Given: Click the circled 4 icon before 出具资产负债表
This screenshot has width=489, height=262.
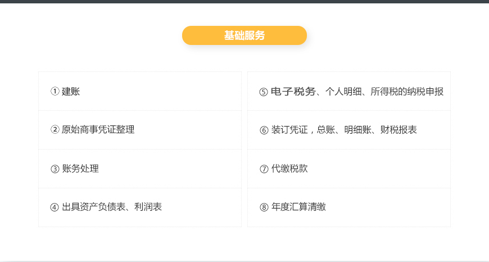Looking at the screenshot, I should 55,207.
